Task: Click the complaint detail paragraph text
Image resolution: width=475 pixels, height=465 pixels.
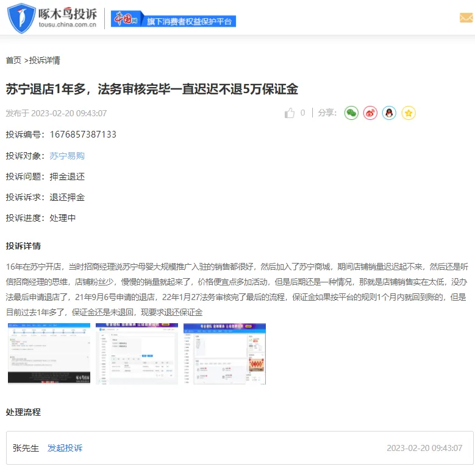Action: click(x=237, y=289)
